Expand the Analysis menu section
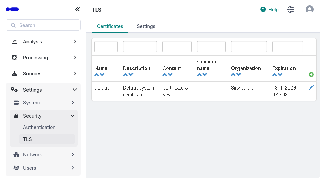 [43, 42]
